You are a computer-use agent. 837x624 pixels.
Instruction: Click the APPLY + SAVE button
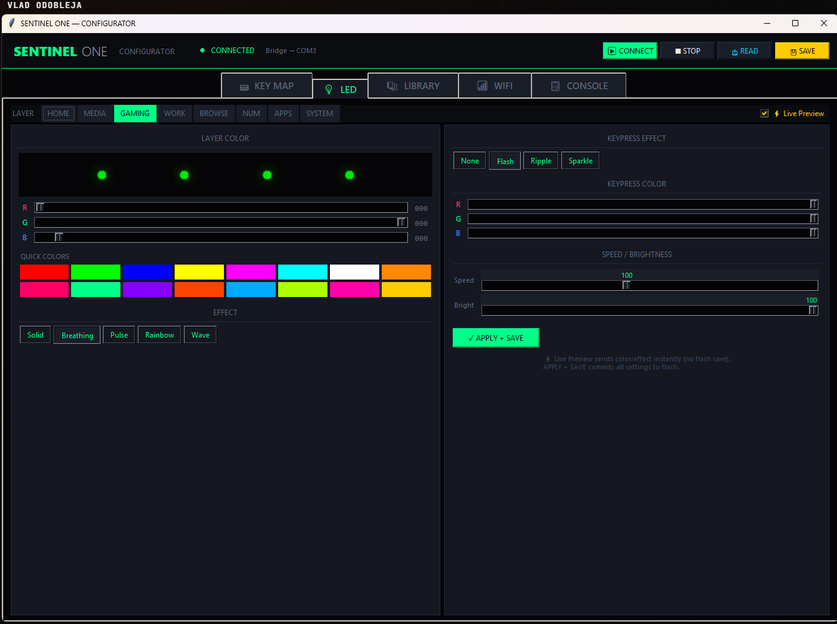[x=496, y=338]
